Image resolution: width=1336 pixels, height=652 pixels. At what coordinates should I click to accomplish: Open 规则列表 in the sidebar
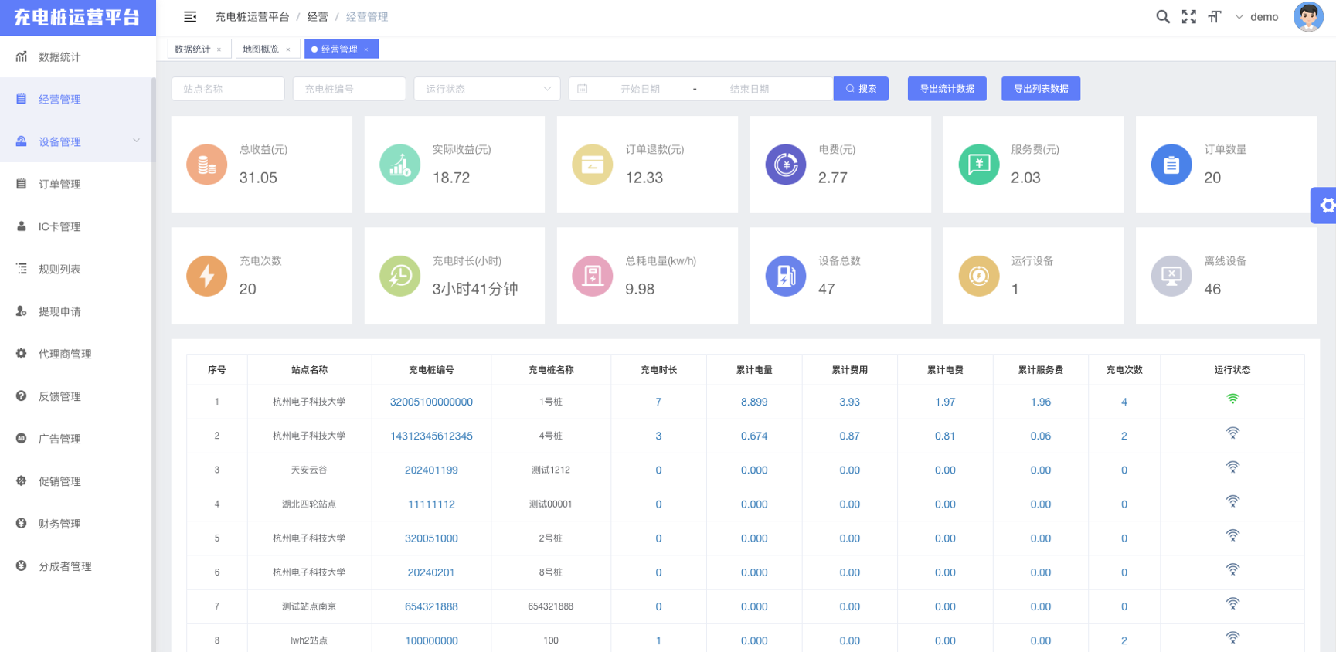77,269
